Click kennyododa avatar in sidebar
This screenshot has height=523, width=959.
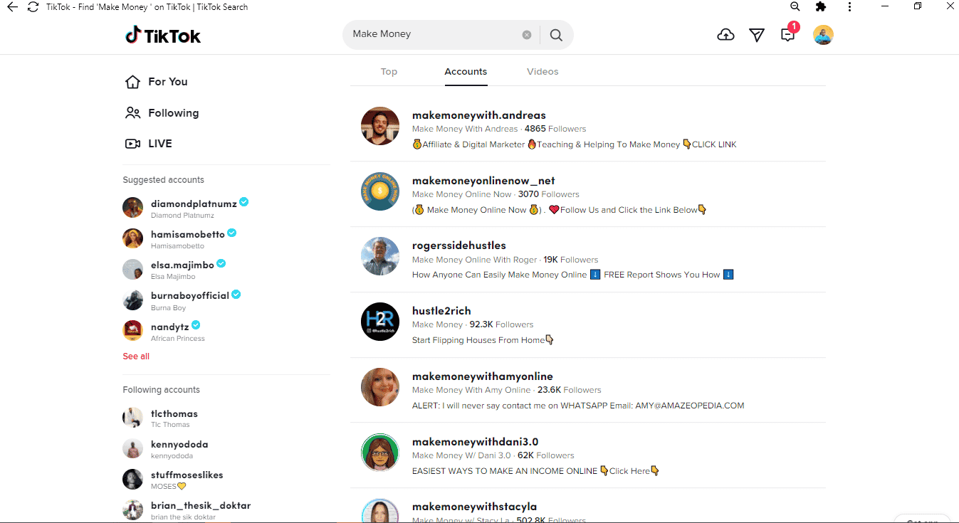point(133,449)
